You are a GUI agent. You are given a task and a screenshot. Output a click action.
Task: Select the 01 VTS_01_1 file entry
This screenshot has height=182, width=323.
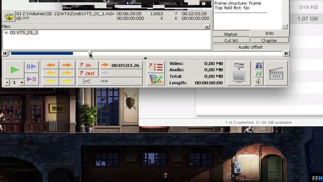click(24, 32)
